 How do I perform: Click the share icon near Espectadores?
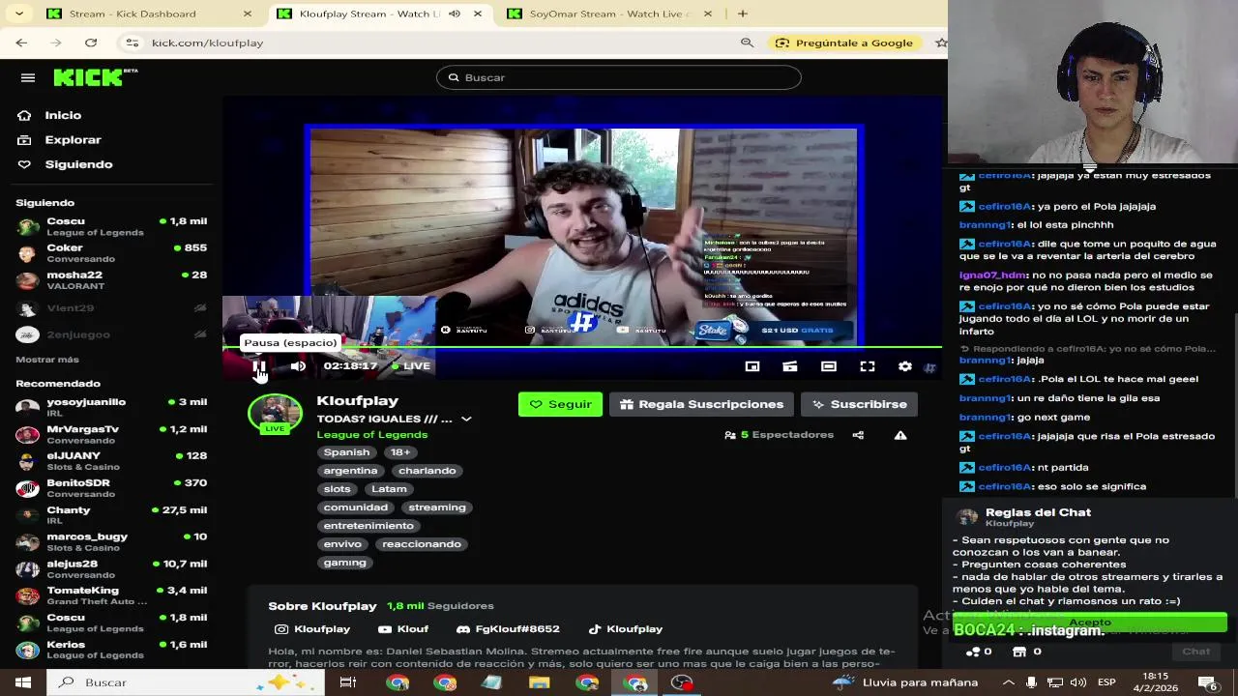tap(858, 435)
